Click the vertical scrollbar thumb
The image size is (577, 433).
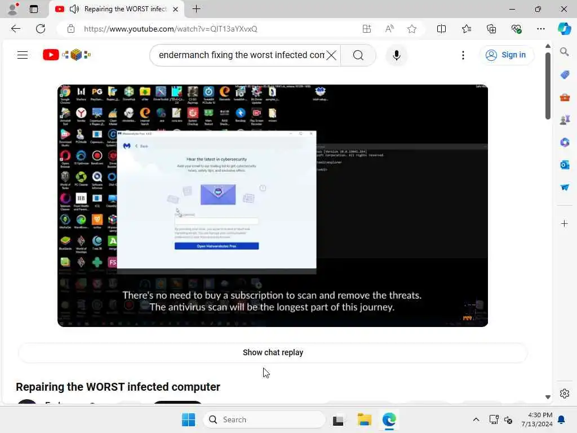548,86
